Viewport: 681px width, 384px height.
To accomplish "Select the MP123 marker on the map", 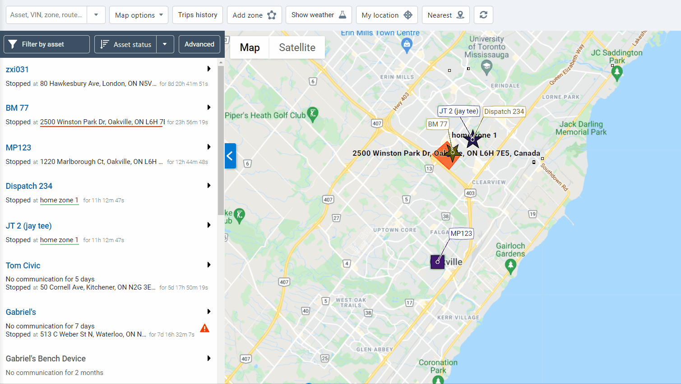I will pyautogui.click(x=437, y=262).
